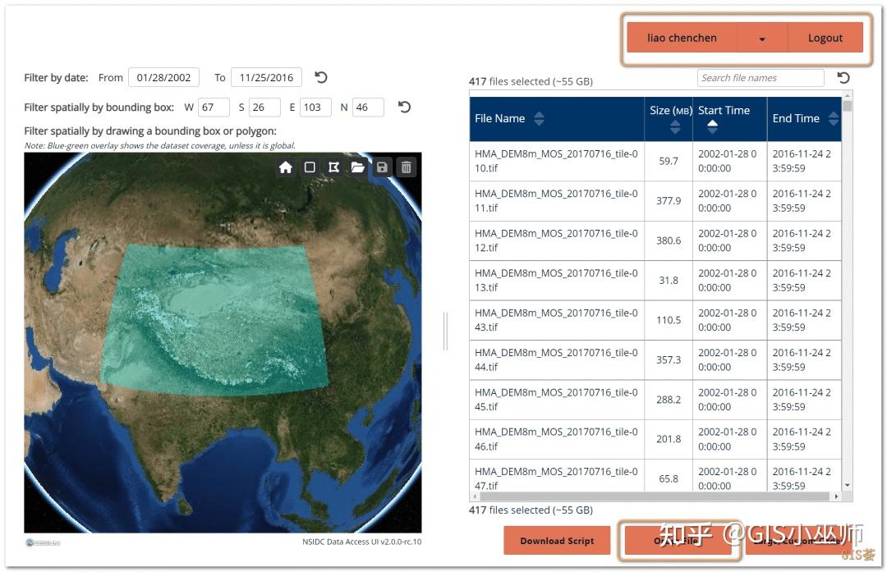Click the home icon on the map toolbar
Screen dimensions: 887x572
(286, 167)
